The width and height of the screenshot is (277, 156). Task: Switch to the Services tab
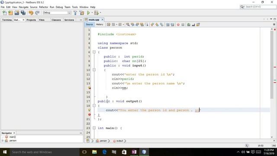(69, 20)
